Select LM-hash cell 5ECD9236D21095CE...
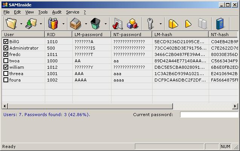The height and width of the screenshot is (151, 240). [179, 42]
